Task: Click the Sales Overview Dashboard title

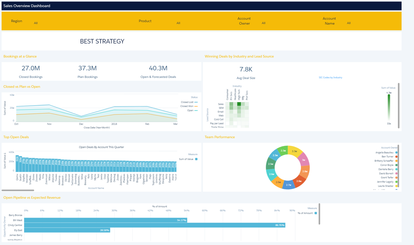Action: click(27, 6)
